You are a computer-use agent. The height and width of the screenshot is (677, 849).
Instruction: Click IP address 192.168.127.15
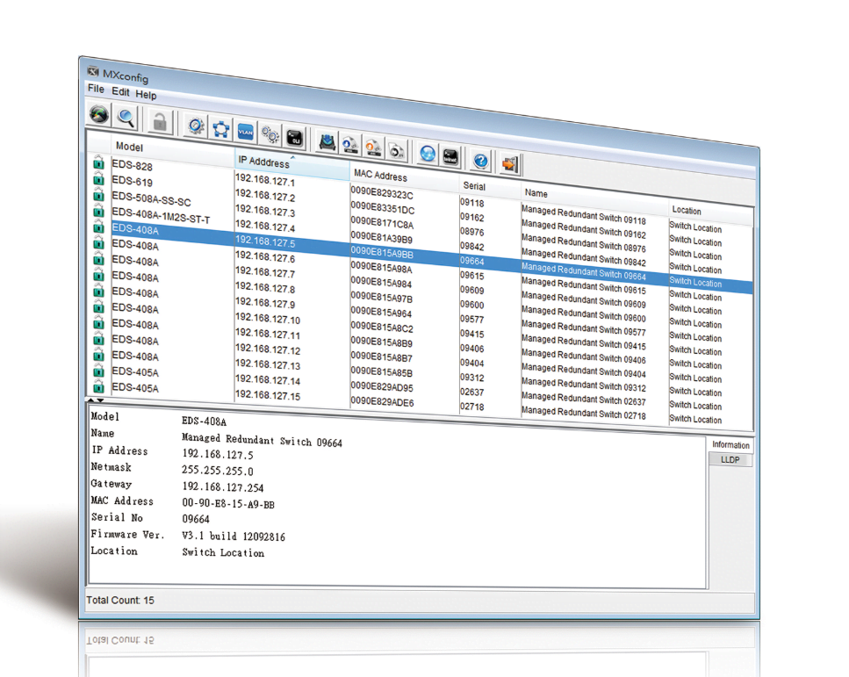[268, 395]
